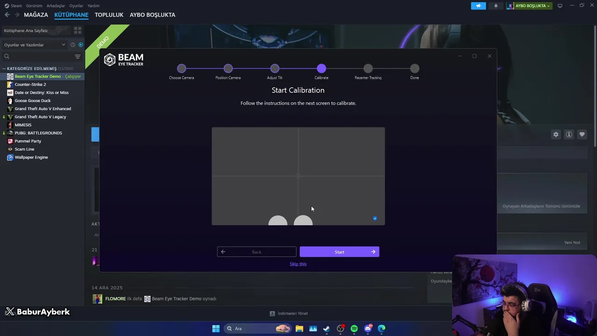Click the Steam announcements megaphone icon
Viewport: 597px width, 336px height.
tap(478, 6)
